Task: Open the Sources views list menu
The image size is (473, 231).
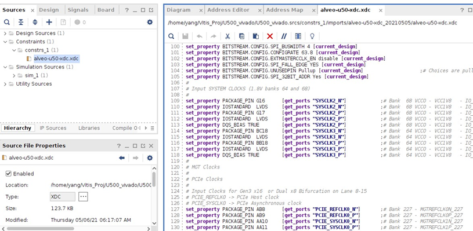Action: click(152, 128)
